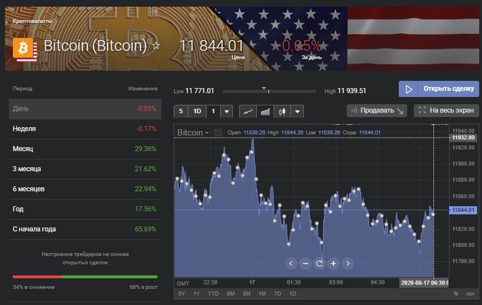The image size is (482, 305).
Task: Expand the chart type dropdown arrow
Action: [x=297, y=111]
